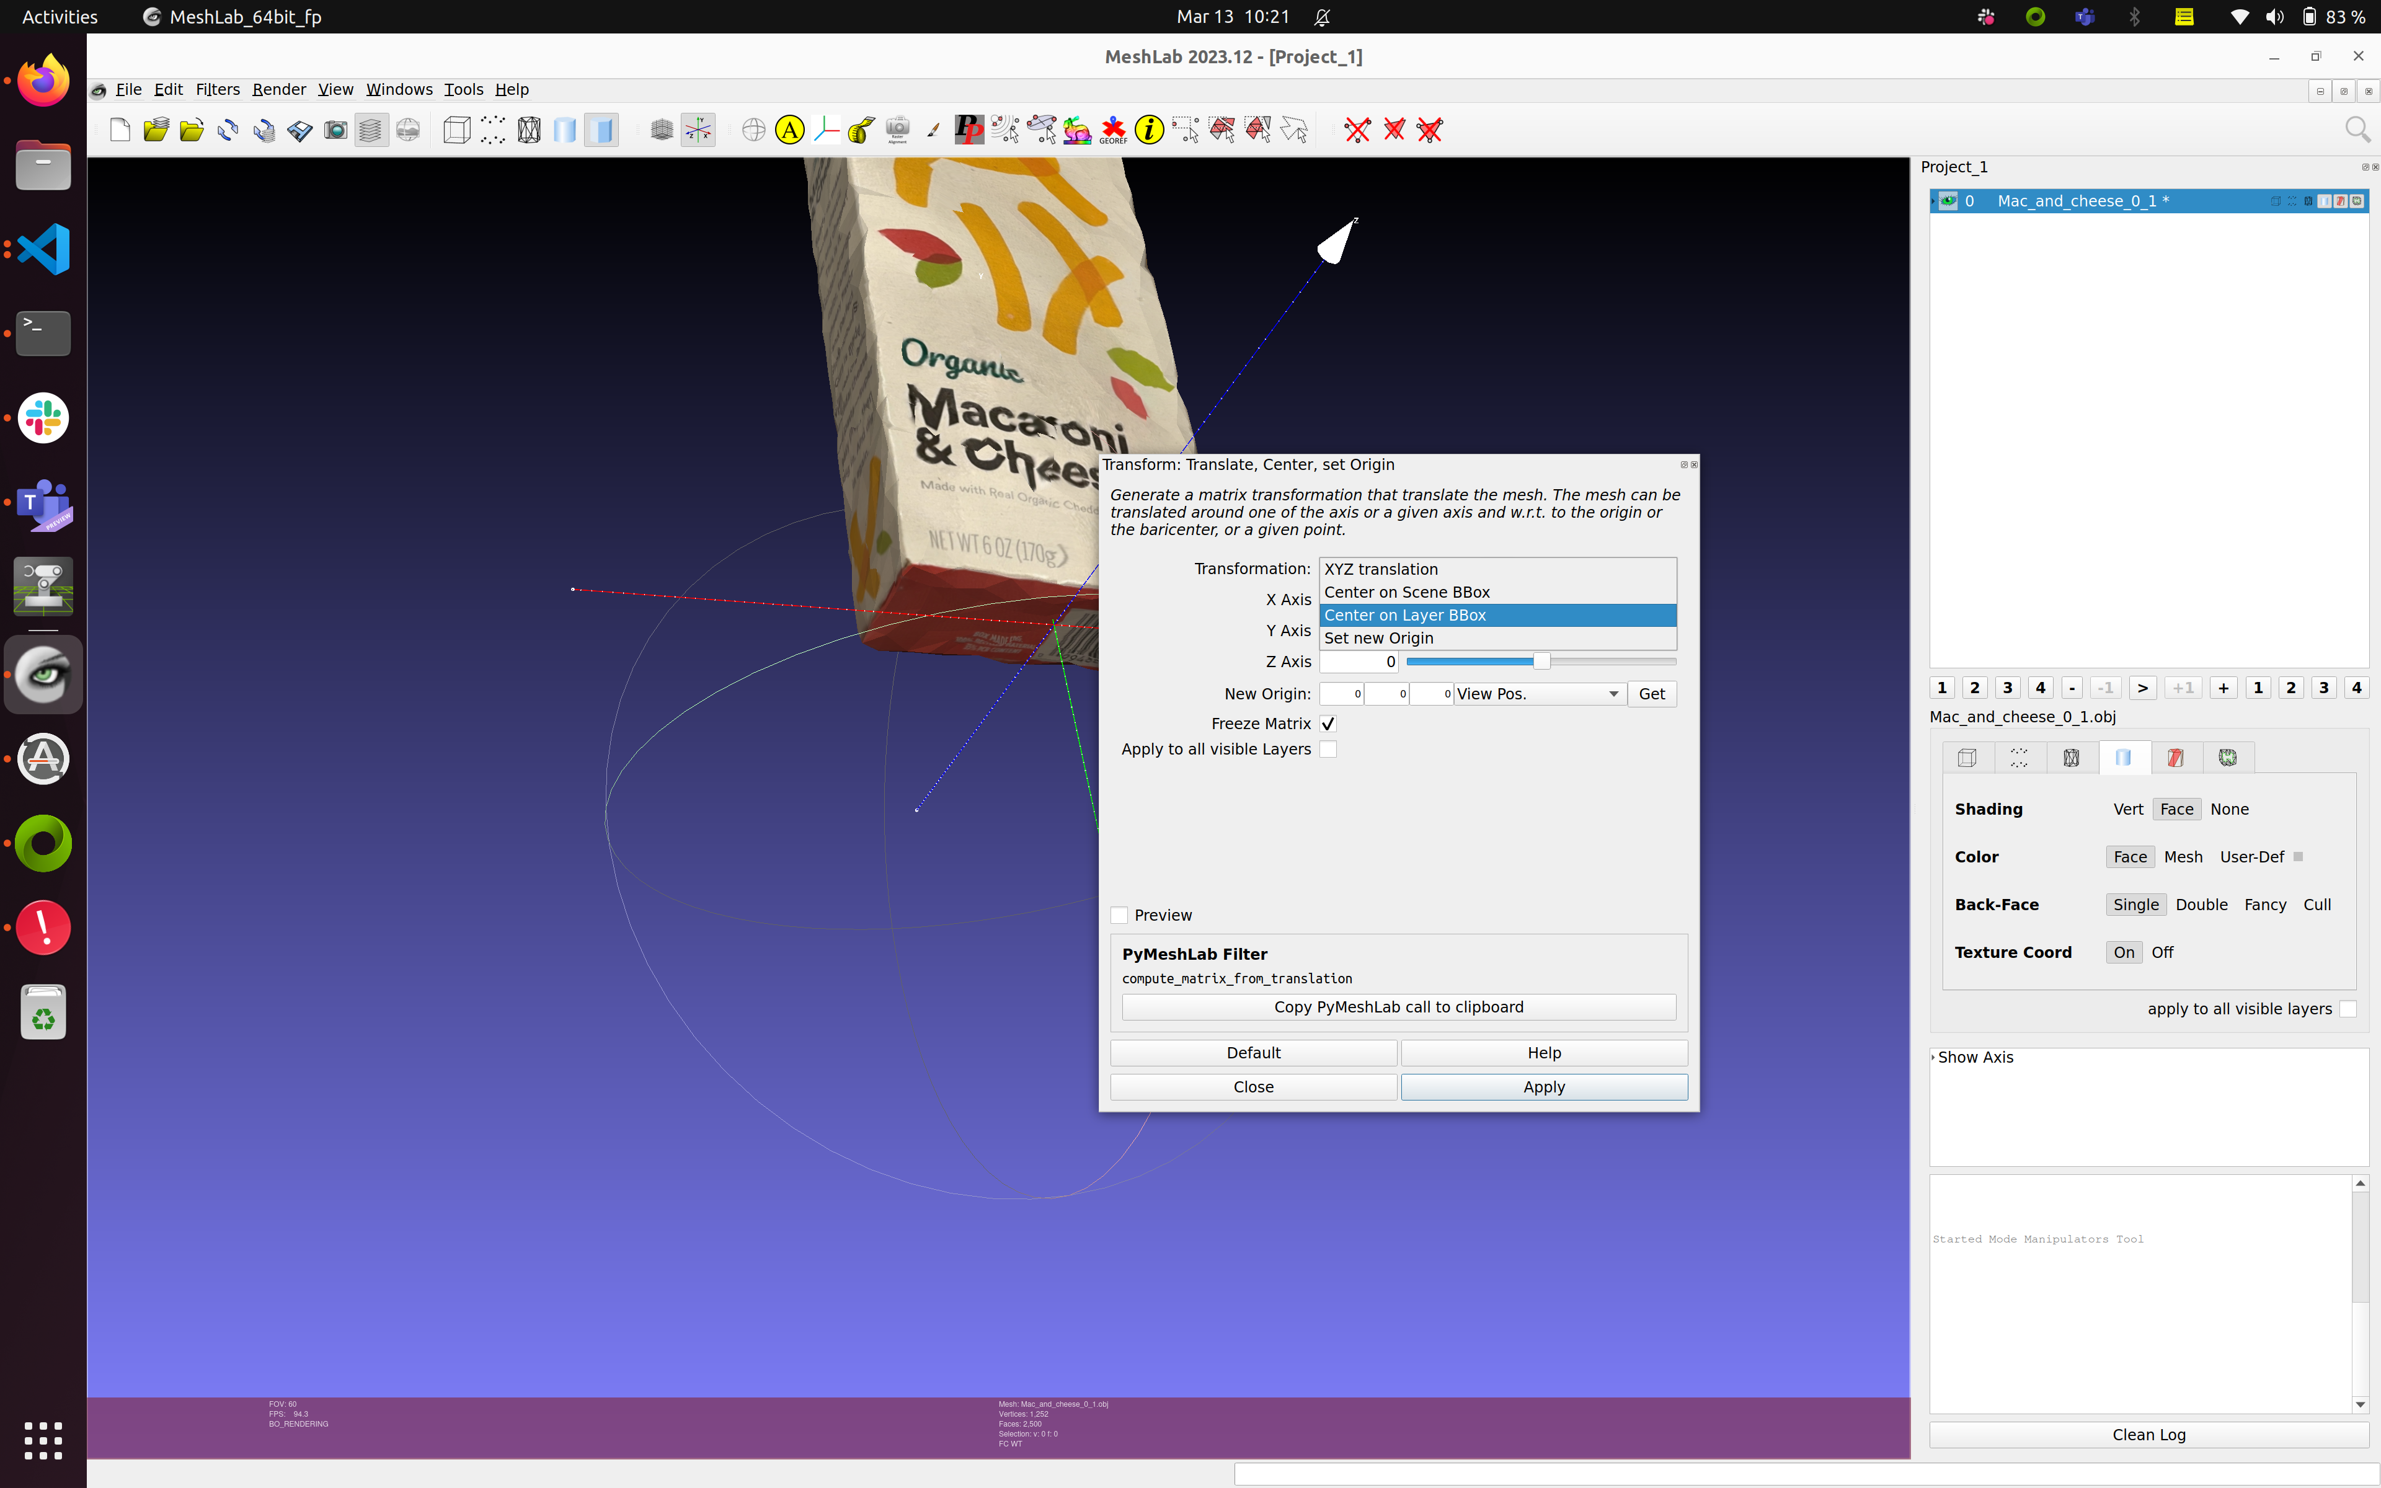
Task: Click the Georeferencing tool icon
Action: click(x=1113, y=130)
